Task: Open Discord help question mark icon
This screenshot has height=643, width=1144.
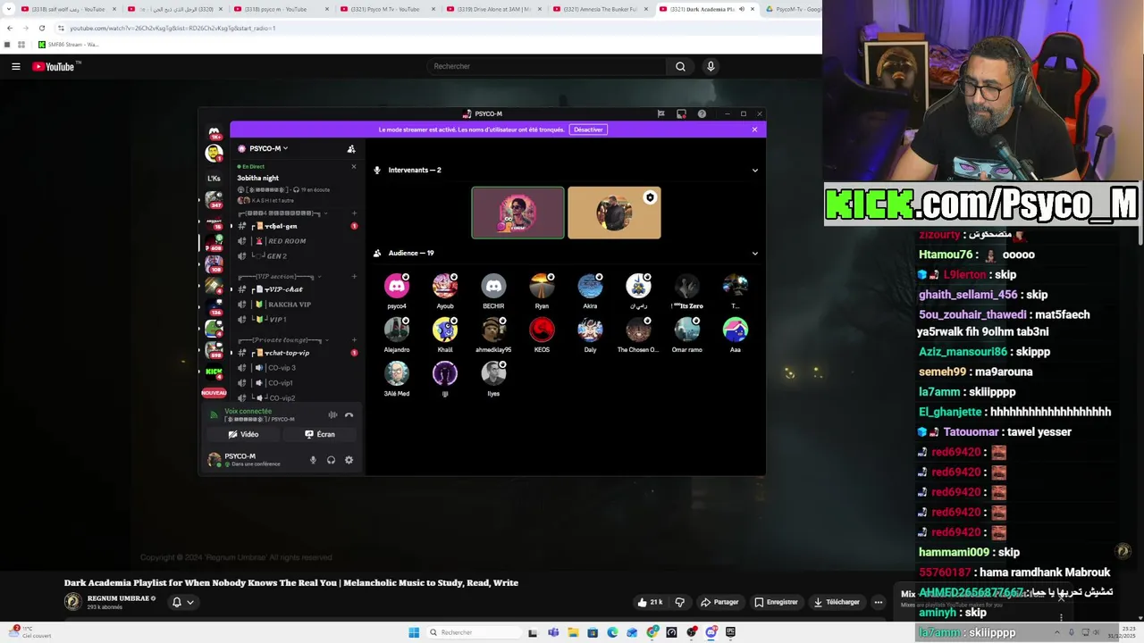Action: 702,114
